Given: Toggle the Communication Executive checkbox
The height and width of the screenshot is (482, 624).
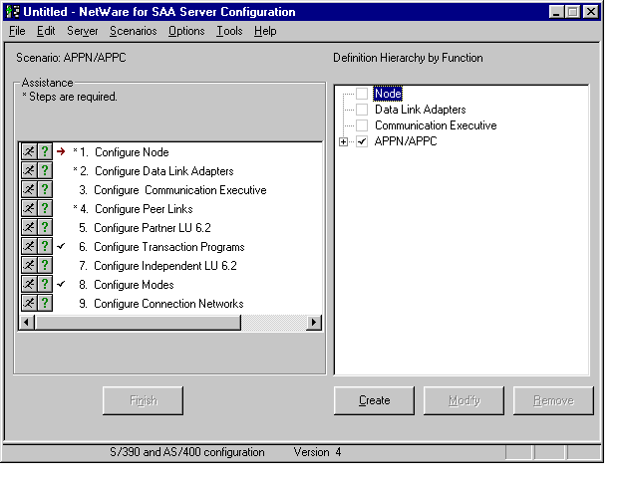Looking at the screenshot, I should (362, 125).
